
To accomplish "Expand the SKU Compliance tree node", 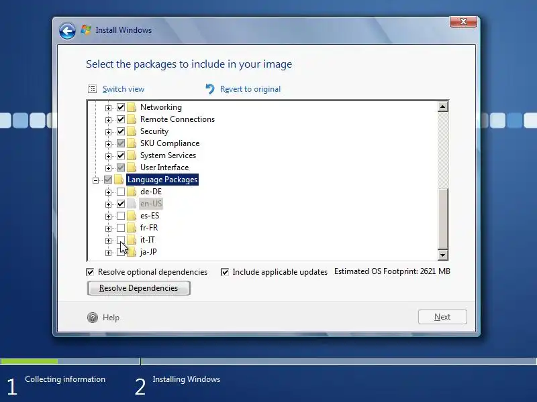I will point(108,144).
